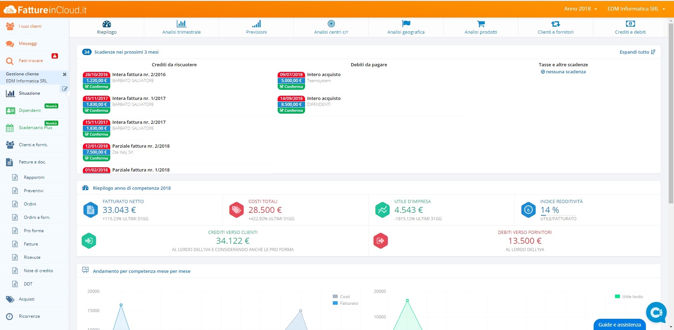The width and height of the screenshot is (674, 330).
Task: Click Intera fattura nr. 2/2016 entry
Action: point(139,74)
